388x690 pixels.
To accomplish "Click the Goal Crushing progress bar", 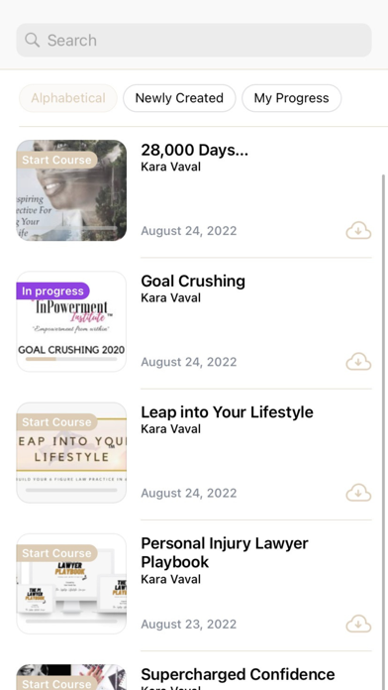I will tap(71, 359).
